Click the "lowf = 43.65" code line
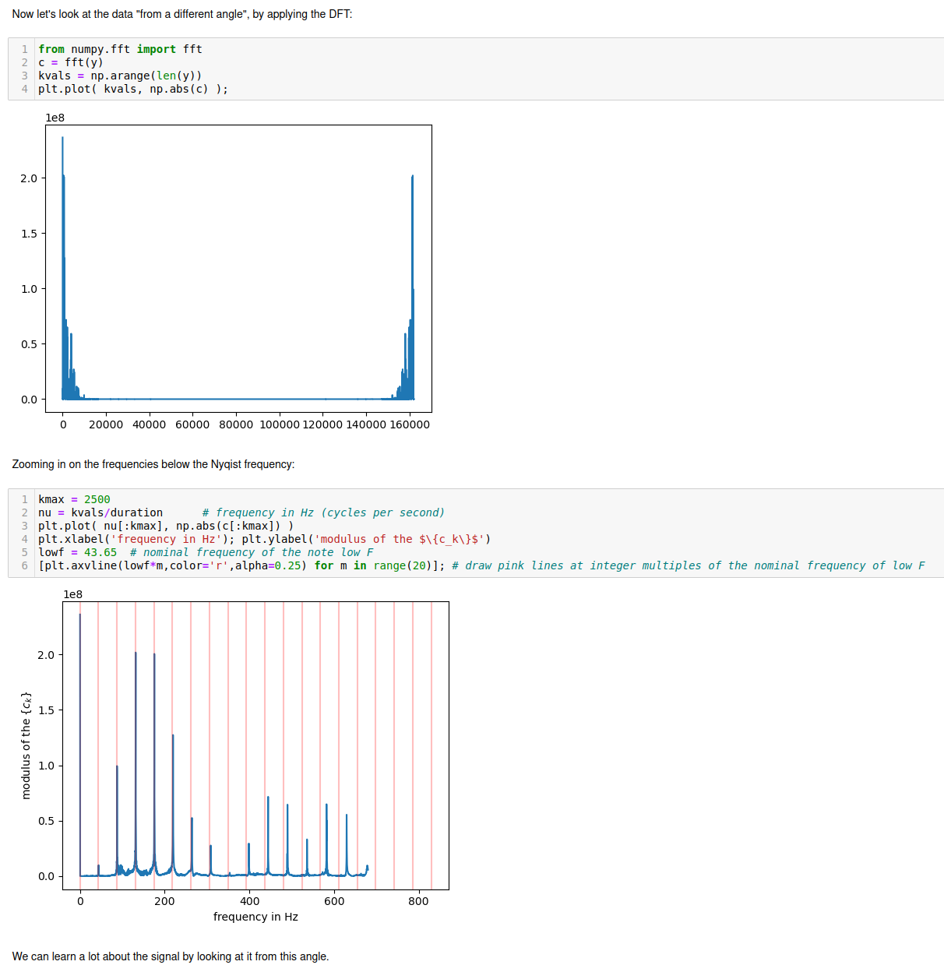This screenshot has width=944, height=972. [77, 552]
